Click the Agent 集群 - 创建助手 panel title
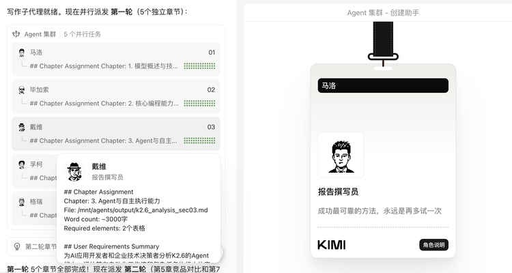This screenshot has height=273, width=512. (382, 12)
